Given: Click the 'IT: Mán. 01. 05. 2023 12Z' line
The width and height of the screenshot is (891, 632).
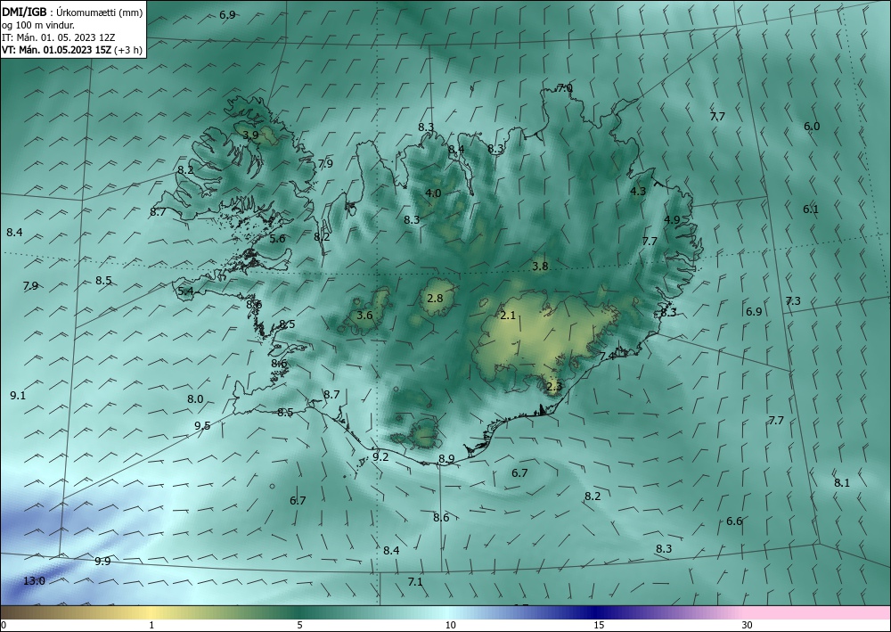Looking at the screenshot, I should click(59, 37).
